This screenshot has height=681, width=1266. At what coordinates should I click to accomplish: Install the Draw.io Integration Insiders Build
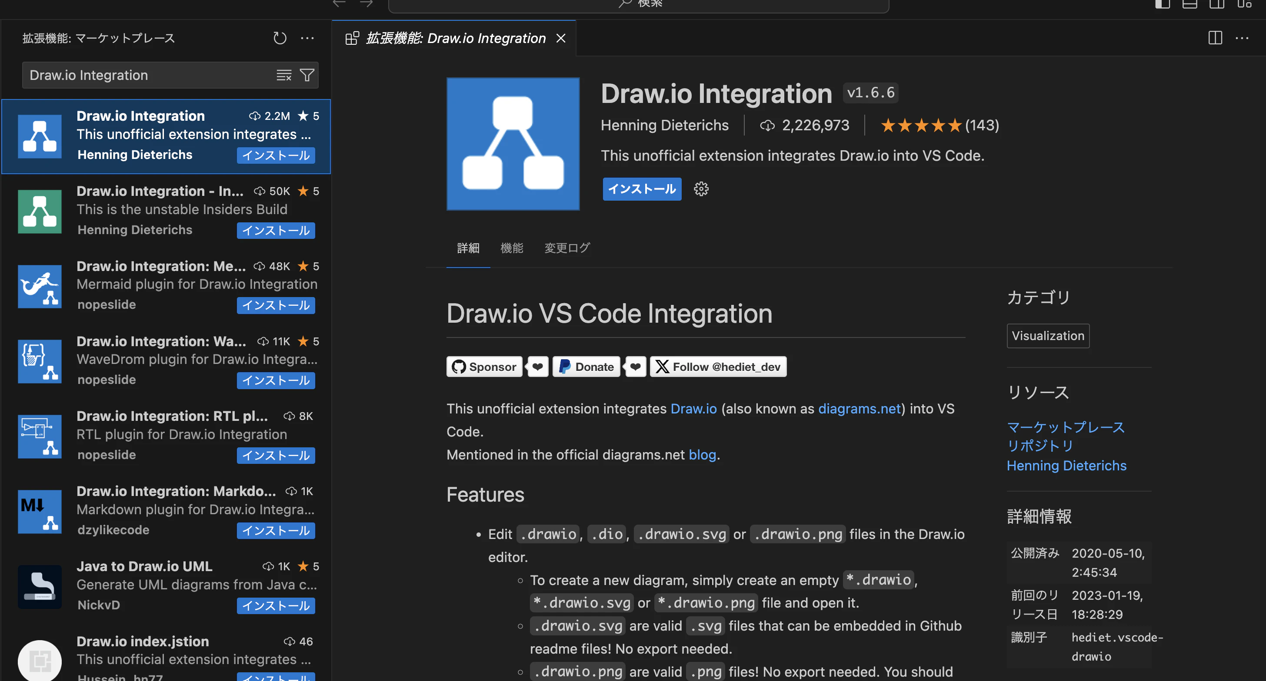tap(276, 230)
